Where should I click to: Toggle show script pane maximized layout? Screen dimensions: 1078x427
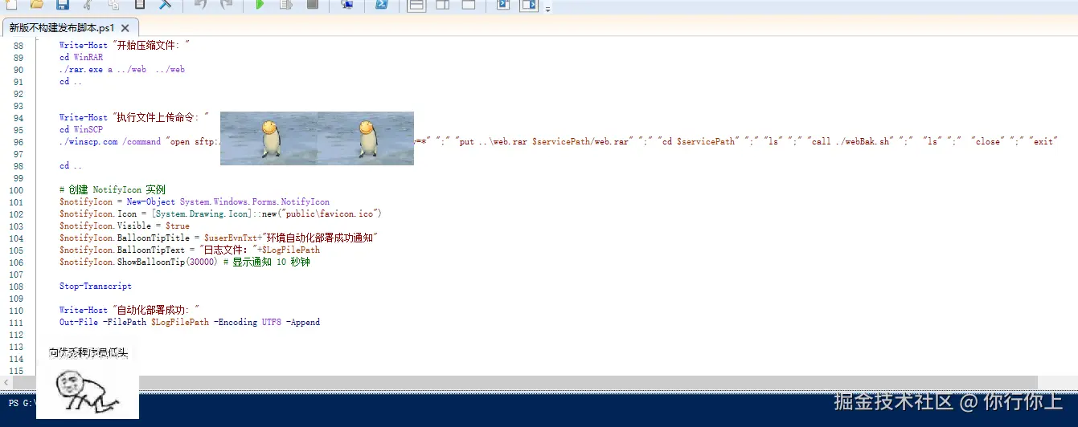(468, 5)
